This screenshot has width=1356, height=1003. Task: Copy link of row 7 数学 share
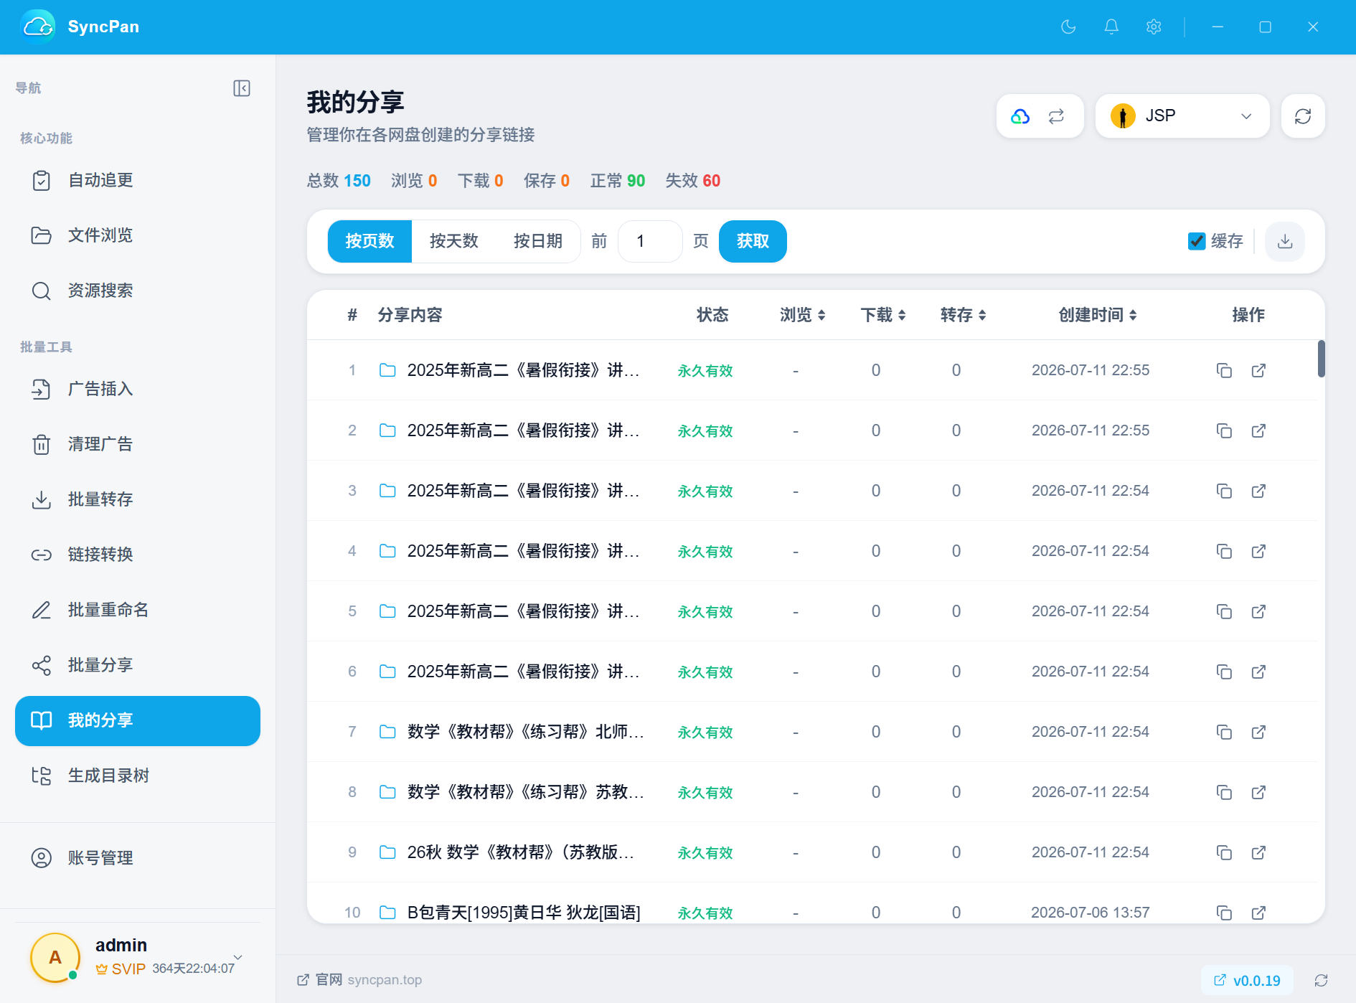[1224, 732]
